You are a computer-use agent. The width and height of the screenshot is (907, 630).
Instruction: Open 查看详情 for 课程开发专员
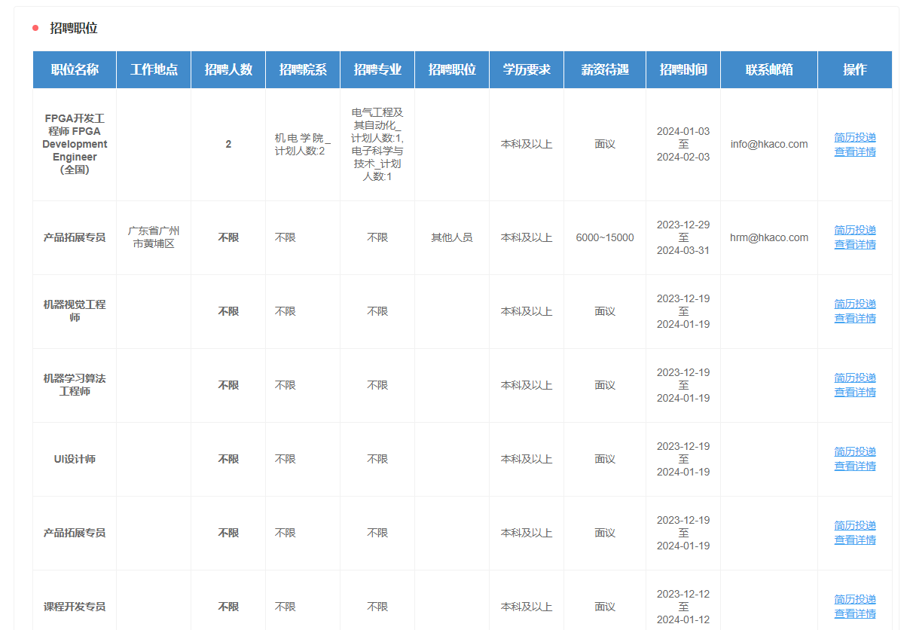(855, 613)
